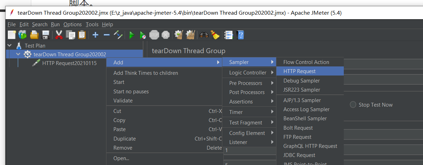This screenshot has height=165, width=423.
Task: Expand the Add submenu
Action: [164, 62]
